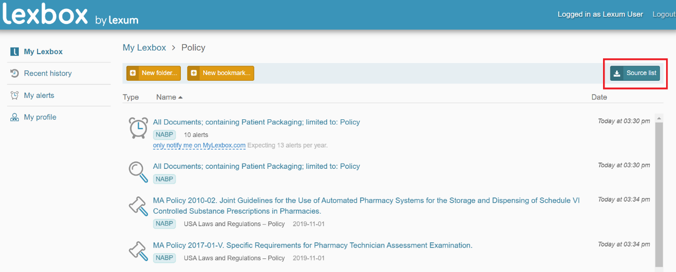The height and width of the screenshot is (272, 676).
Task: Click the vertical scrollbar of the list
Action: click(658, 193)
